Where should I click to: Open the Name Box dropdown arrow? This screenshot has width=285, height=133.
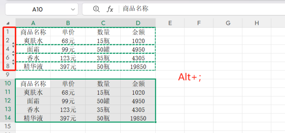tap(73, 9)
